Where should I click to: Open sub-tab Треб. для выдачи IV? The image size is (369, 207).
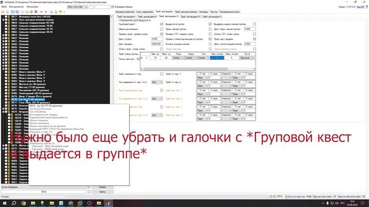pyautogui.click(x=190, y=17)
